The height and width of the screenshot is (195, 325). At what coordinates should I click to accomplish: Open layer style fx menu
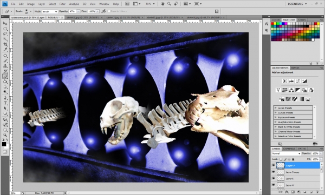click(287, 192)
